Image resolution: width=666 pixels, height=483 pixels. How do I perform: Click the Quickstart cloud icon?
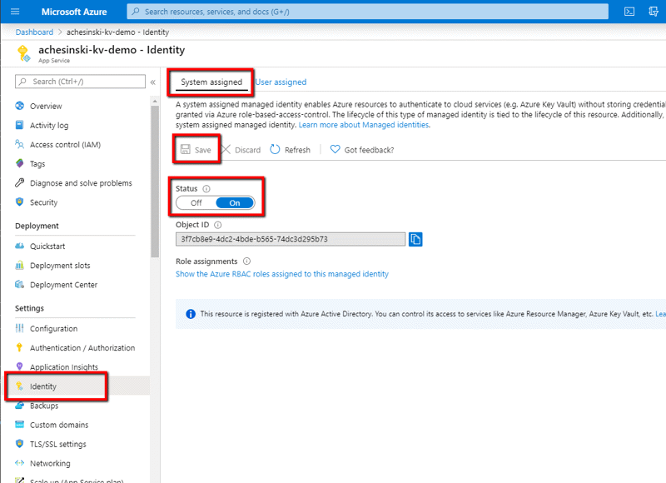click(x=19, y=246)
